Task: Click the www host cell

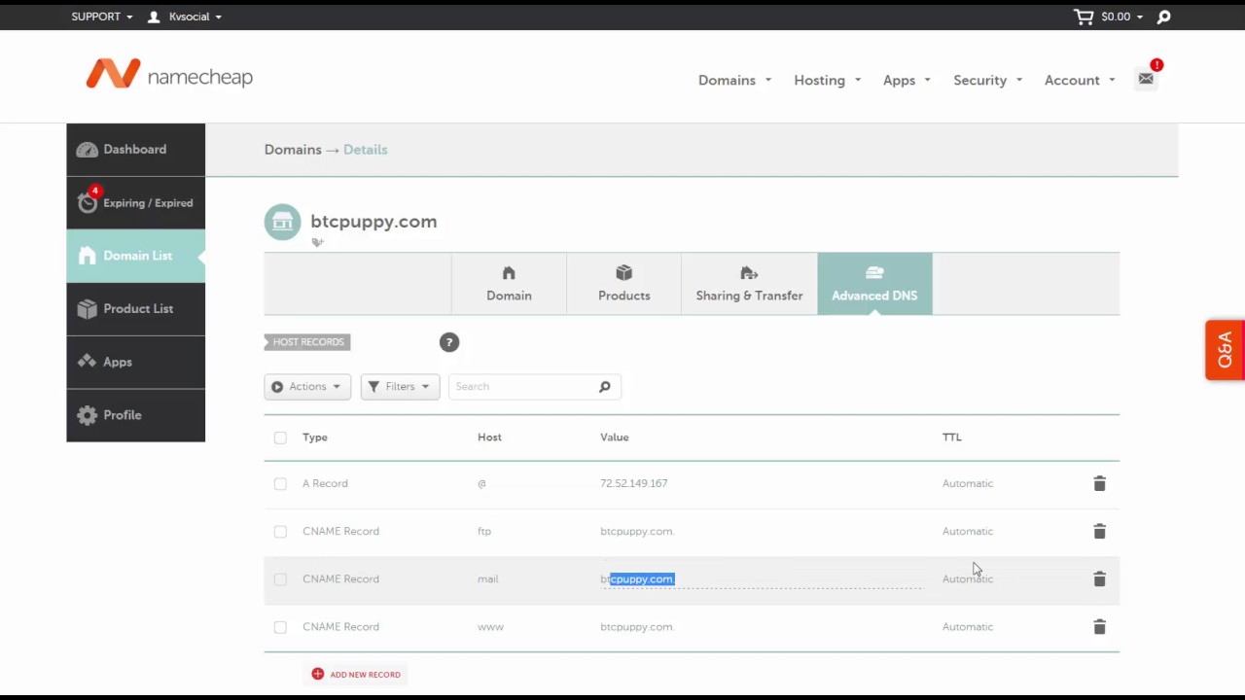Action: pos(490,627)
